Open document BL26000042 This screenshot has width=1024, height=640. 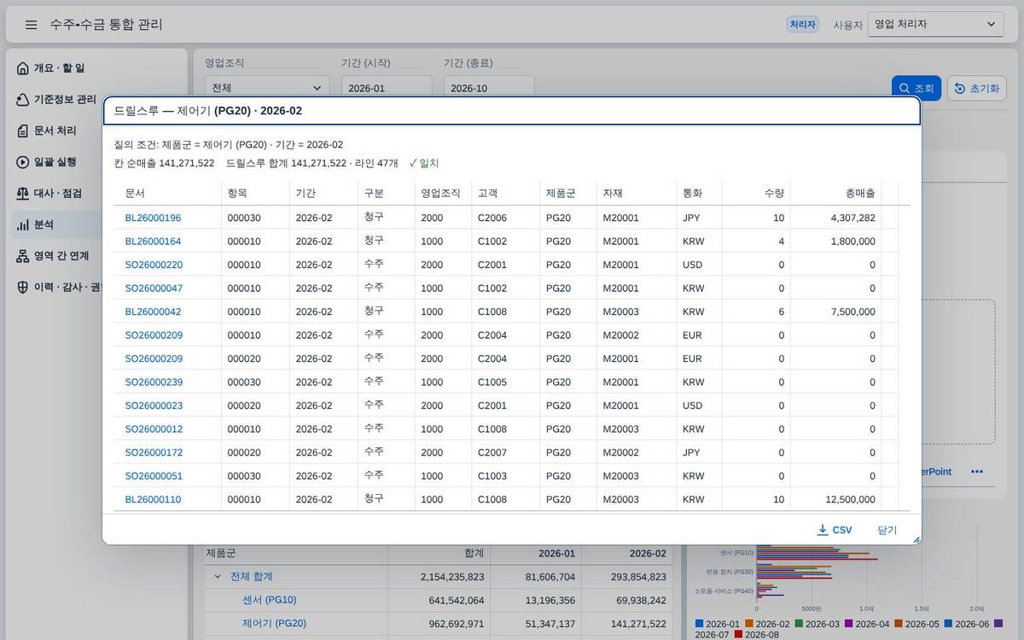pyautogui.click(x=153, y=311)
